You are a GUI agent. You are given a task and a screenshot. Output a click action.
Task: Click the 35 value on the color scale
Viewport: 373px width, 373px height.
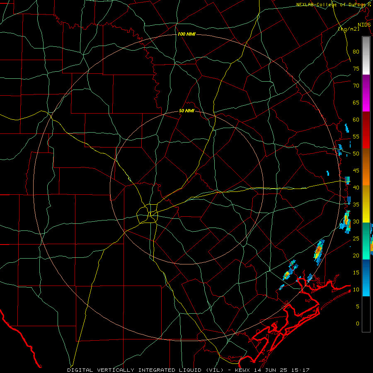click(x=356, y=205)
